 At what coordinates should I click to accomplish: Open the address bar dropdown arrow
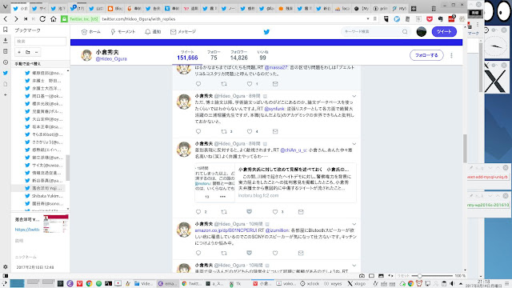click(368, 19)
